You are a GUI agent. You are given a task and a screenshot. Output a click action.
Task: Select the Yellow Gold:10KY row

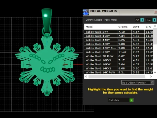pyautogui.click(x=118, y=36)
